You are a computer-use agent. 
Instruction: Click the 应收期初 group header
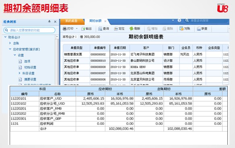(x=105, y=89)
